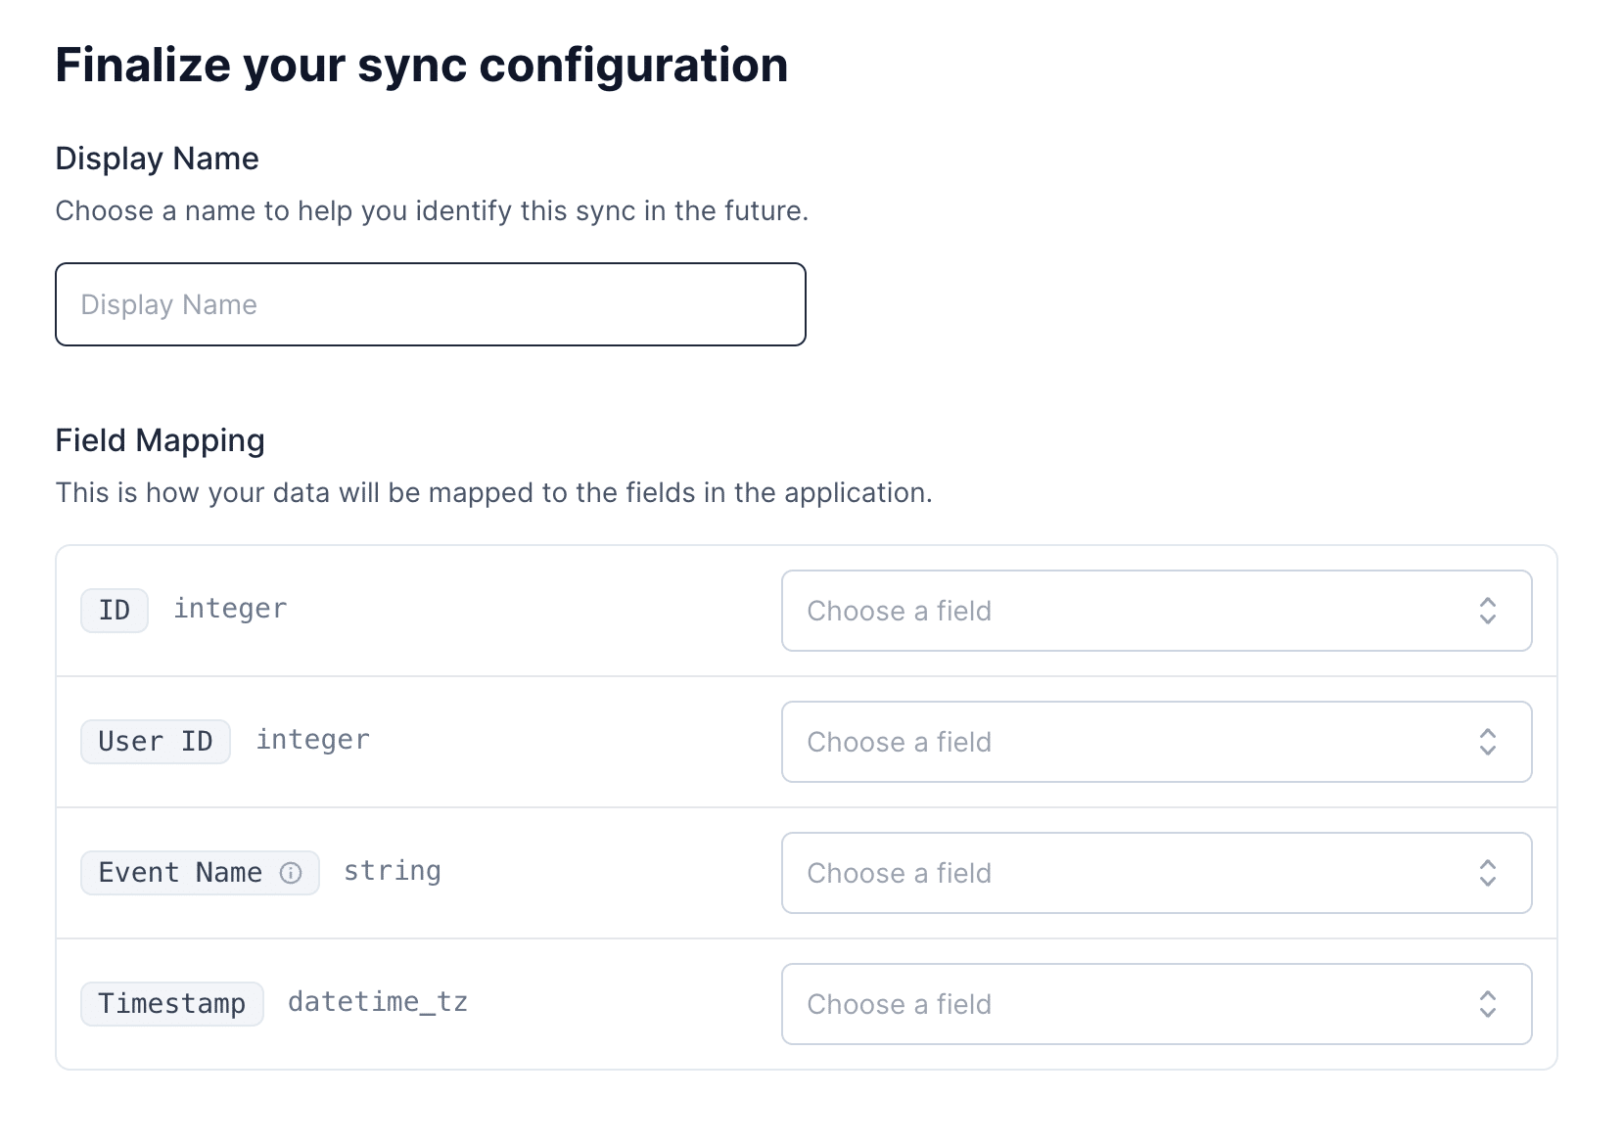Select the ID badge in Field Mapping
This screenshot has width=1623, height=1143.
click(114, 610)
